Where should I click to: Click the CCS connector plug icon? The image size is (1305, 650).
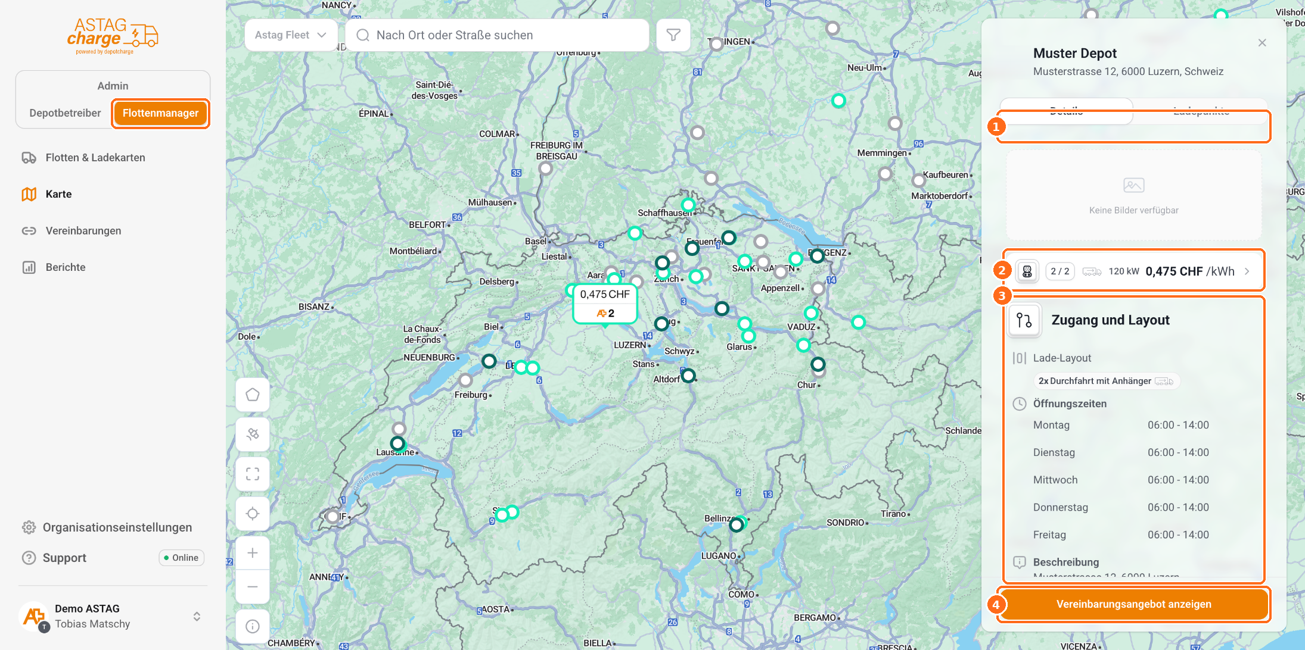pyautogui.click(x=1027, y=271)
